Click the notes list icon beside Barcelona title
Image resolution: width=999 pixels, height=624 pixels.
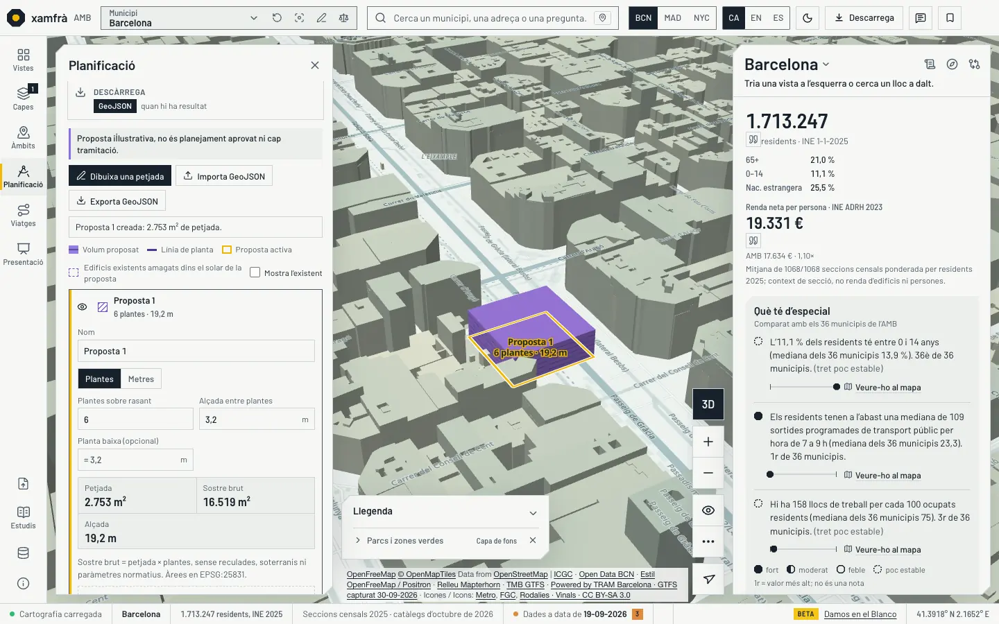(x=930, y=64)
